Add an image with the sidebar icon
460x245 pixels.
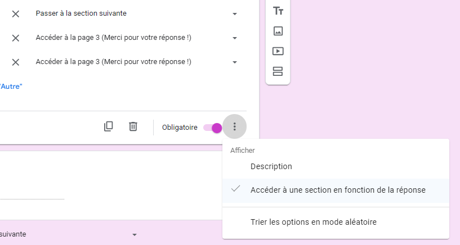pyautogui.click(x=278, y=31)
